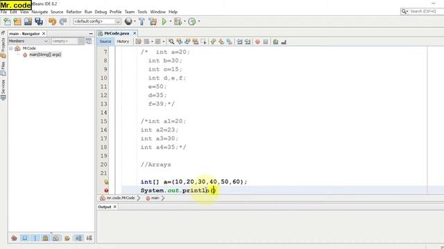444x249 pixels.
Task: Open the browser globe dropdown arrow
Action: [x=135, y=21]
